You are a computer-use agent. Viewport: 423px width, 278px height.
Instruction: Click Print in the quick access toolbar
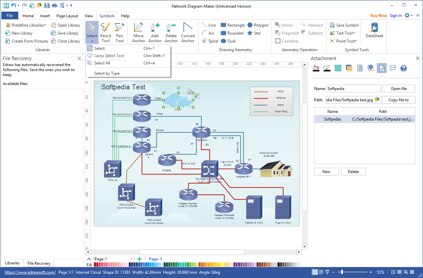point(54,5)
